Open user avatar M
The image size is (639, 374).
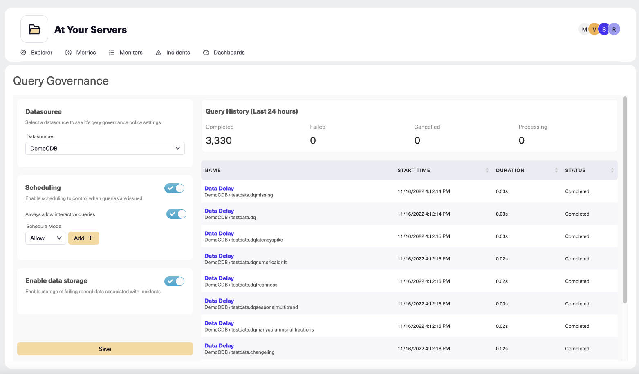(585, 29)
